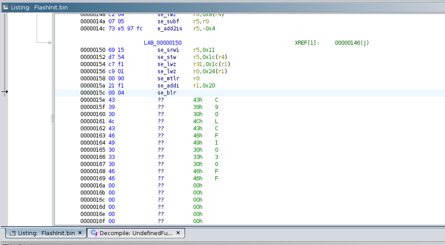This screenshot has width=445, height=245.
Task: Click address 0000015c
Action: pos(93,93)
